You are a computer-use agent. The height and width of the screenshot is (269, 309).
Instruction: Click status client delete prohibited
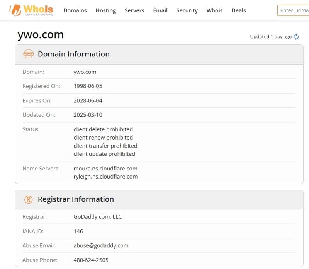103,129
